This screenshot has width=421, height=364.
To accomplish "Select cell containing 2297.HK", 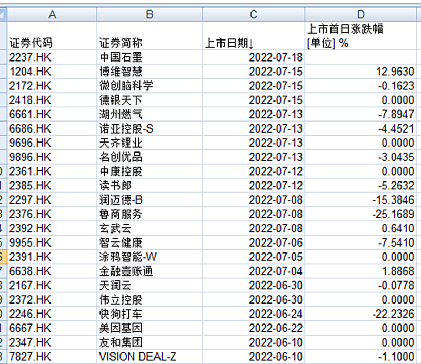I will pyautogui.click(x=52, y=199).
